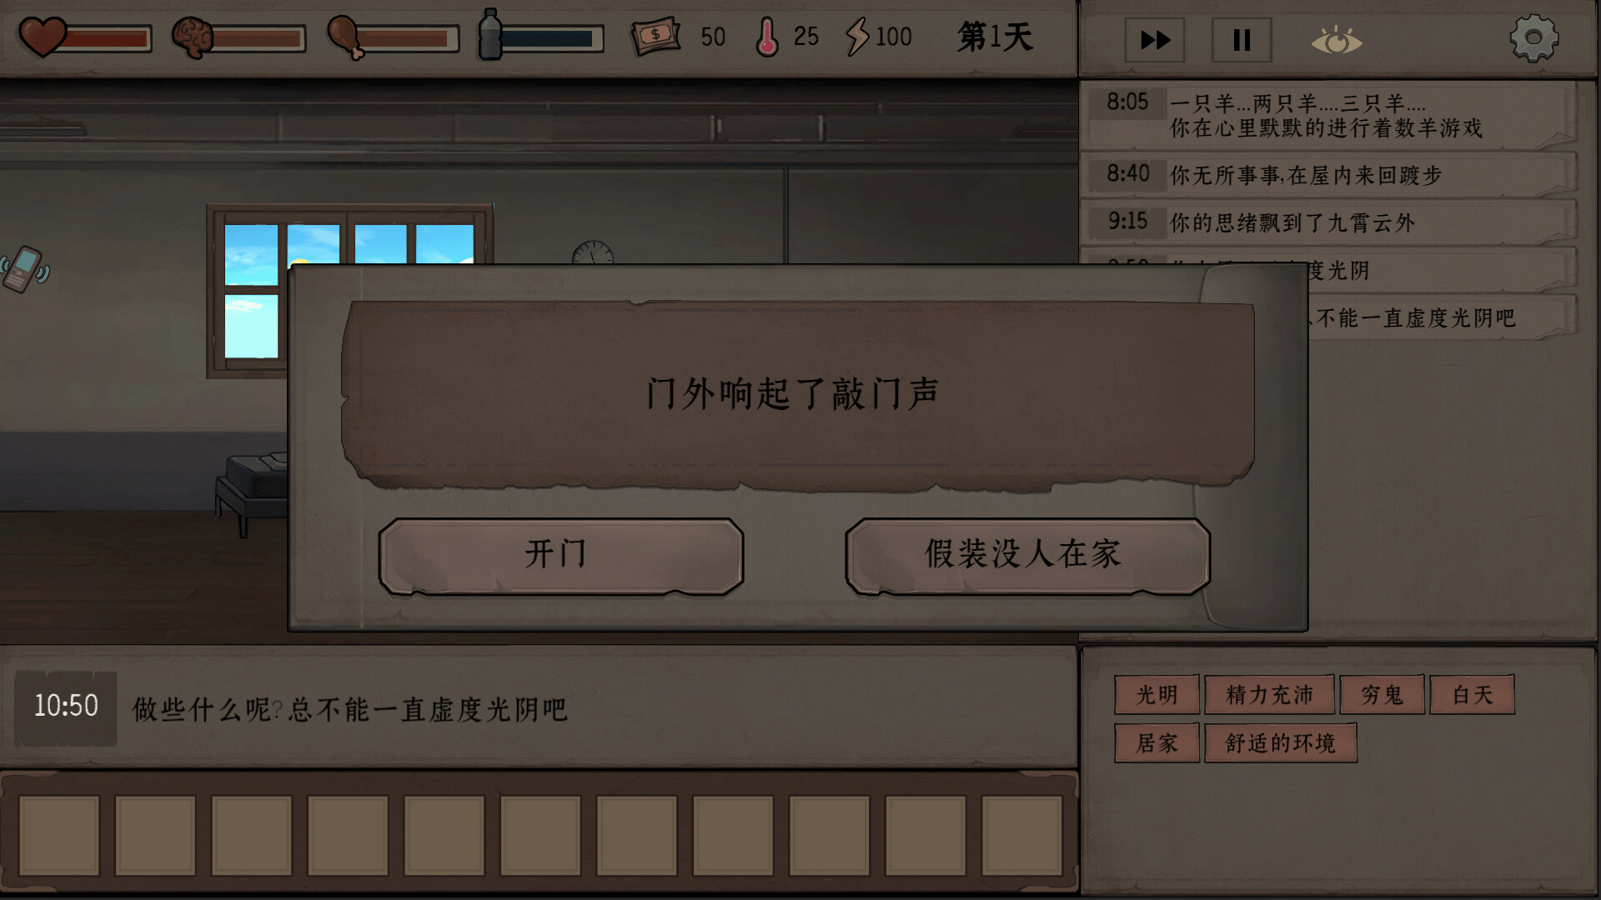
Task: Choose 假装没人在家 option
Action: pyautogui.click(x=1027, y=556)
